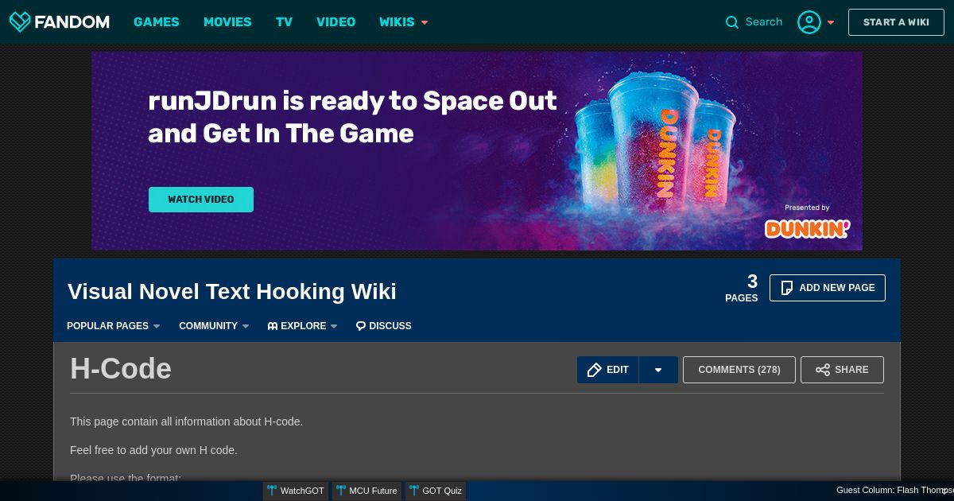Click the Add New Page button
This screenshot has width=954, height=501.
click(x=827, y=288)
